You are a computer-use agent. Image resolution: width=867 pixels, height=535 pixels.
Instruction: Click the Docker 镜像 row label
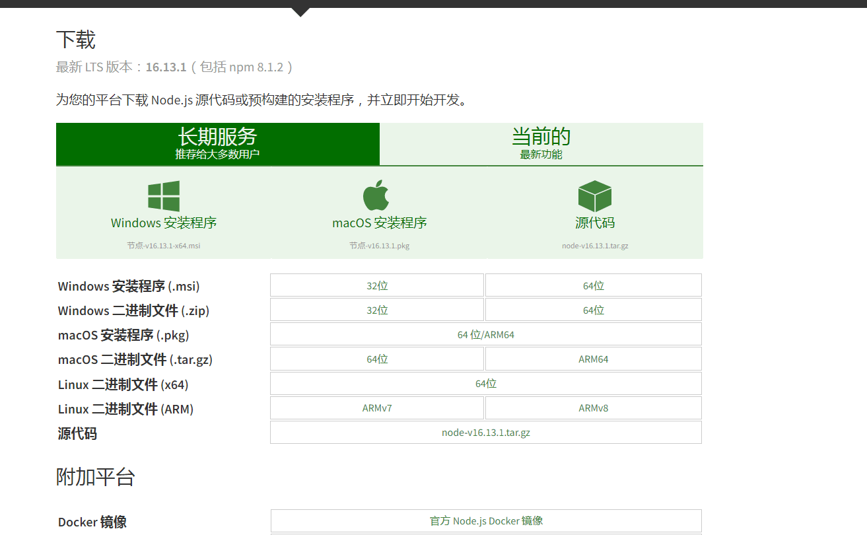[92, 522]
